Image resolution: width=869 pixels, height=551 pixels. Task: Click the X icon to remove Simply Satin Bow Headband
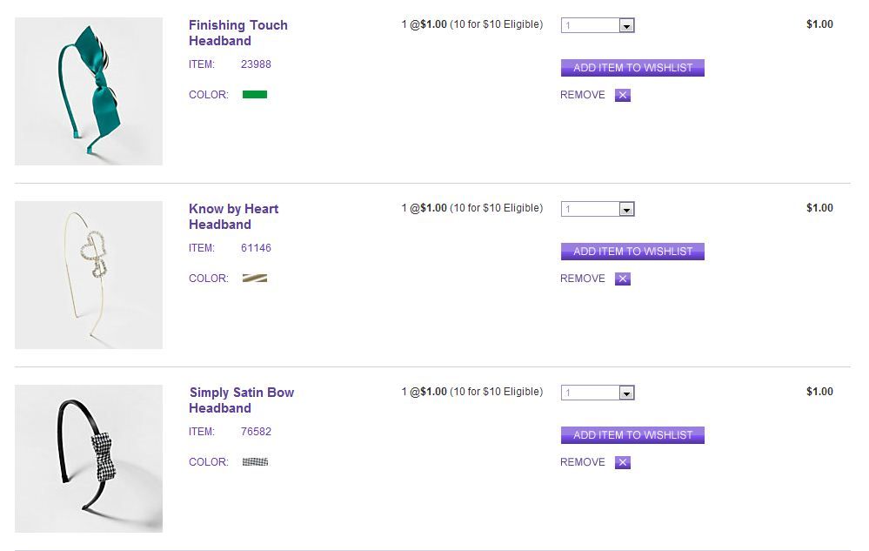click(622, 463)
